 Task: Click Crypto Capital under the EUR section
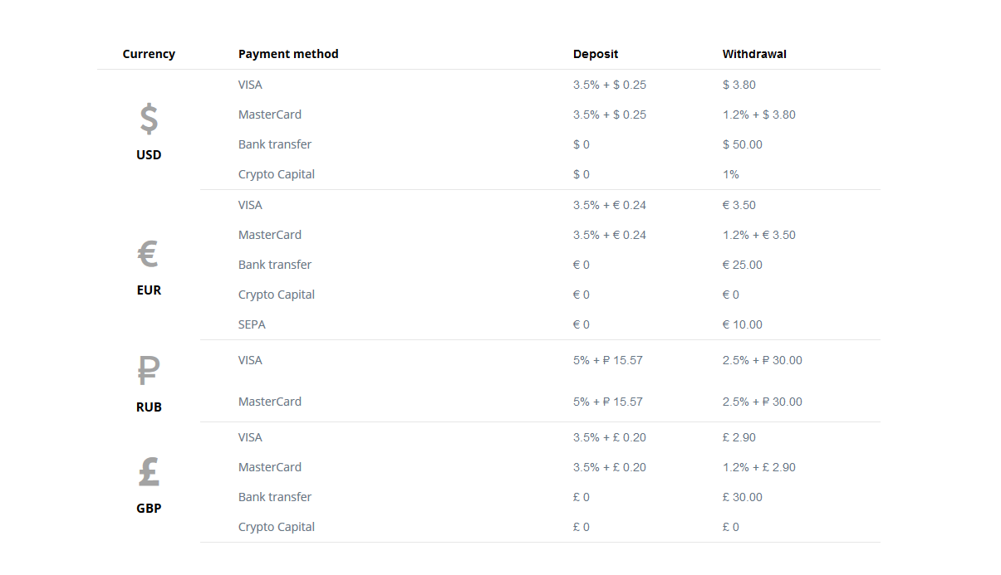[x=277, y=295]
